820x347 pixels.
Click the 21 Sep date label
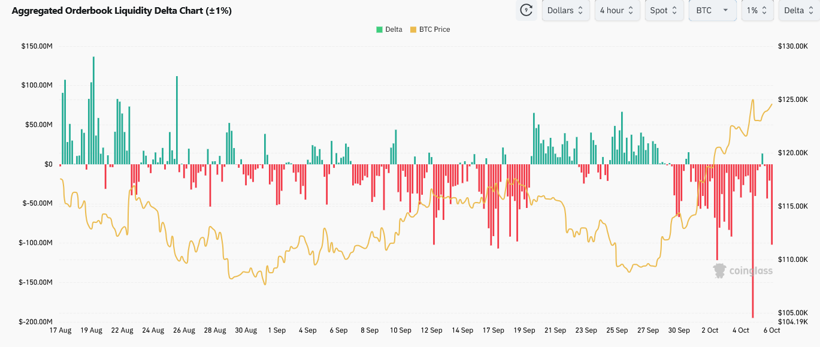click(555, 330)
